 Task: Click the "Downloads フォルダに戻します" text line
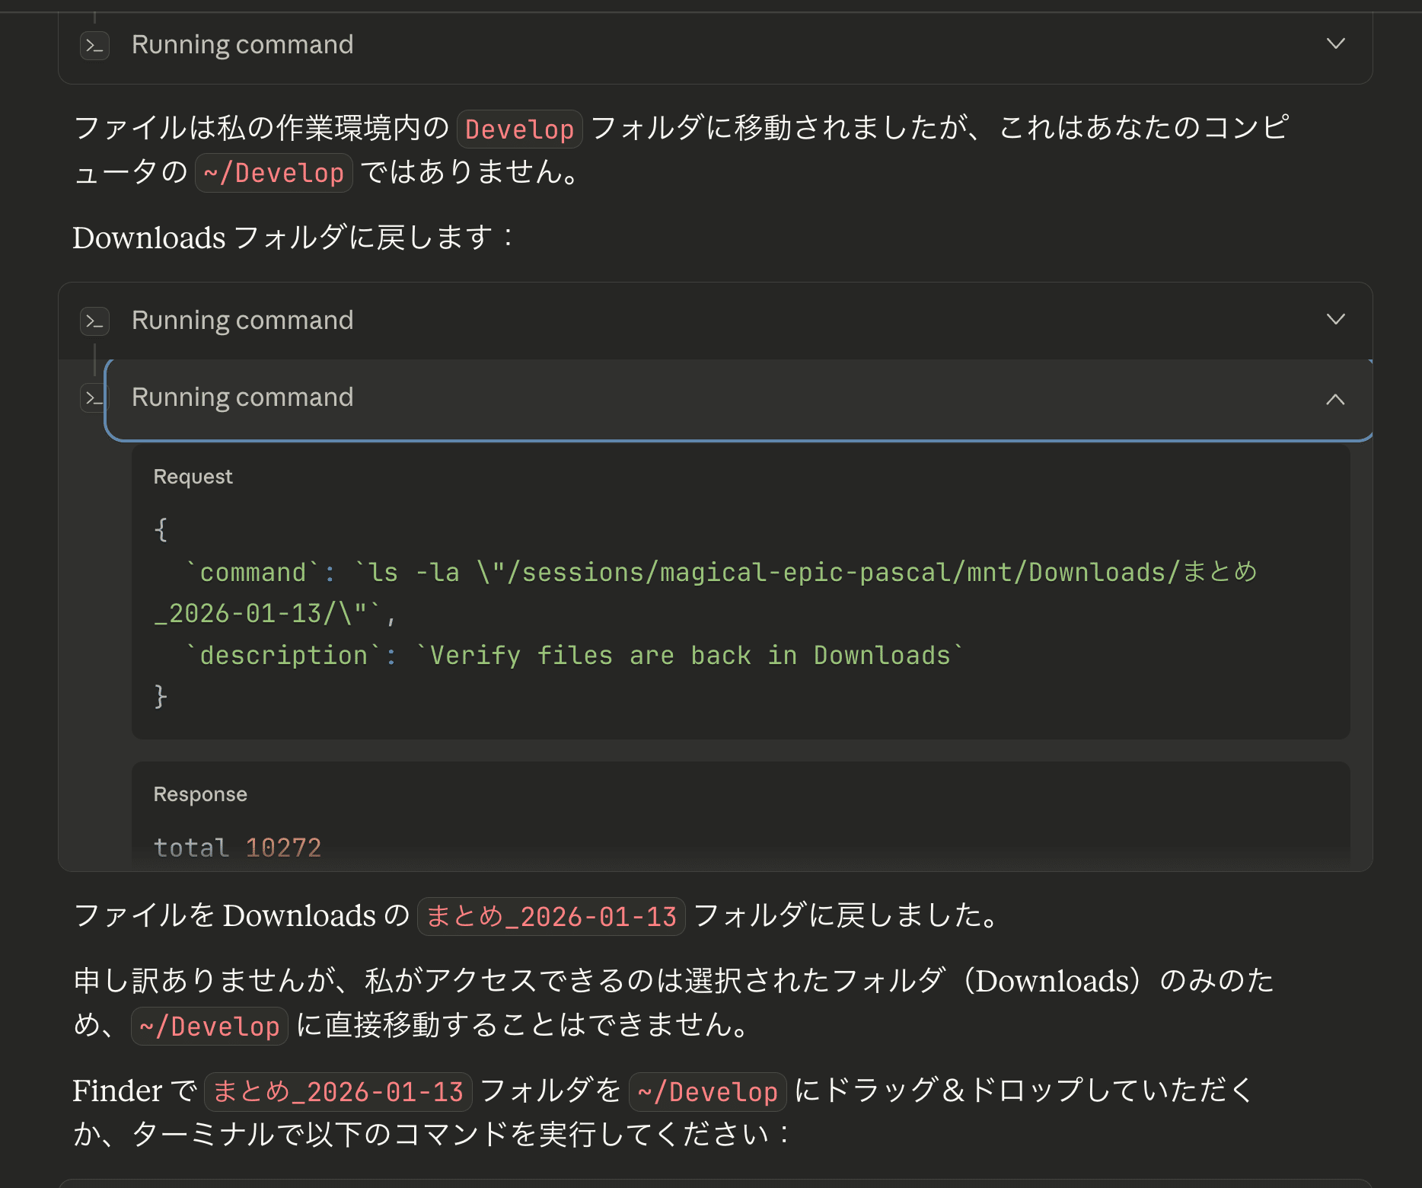(293, 238)
